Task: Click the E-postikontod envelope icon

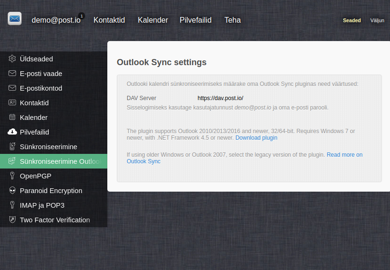Action: click(12, 88)
